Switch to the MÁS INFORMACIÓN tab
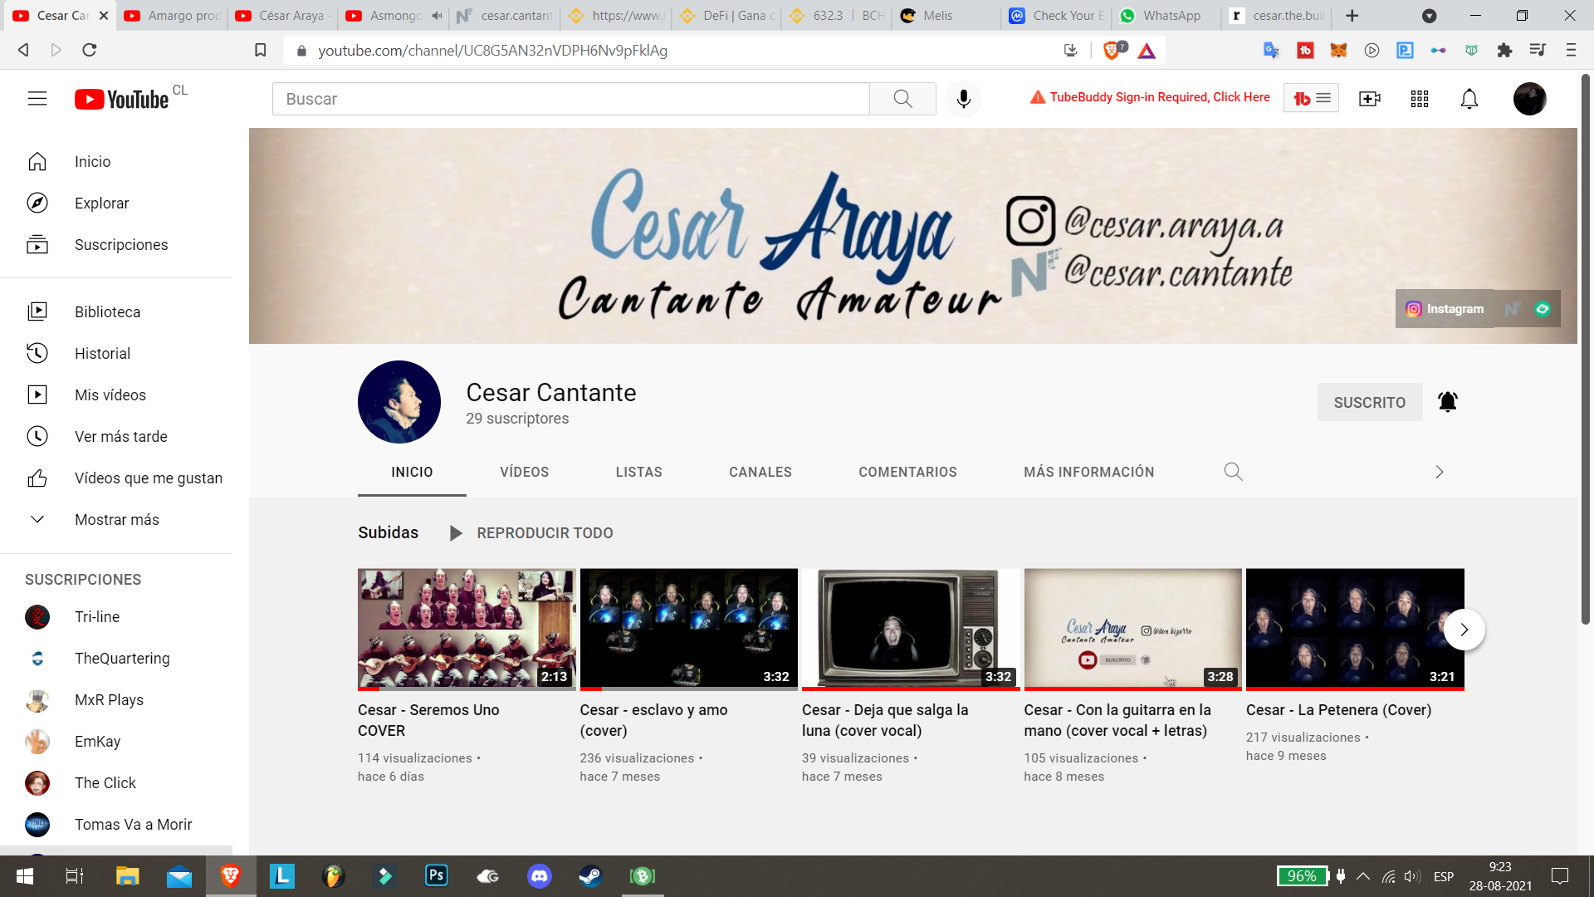Screen dimensions: 1594x897 (x=1088, y=472)
